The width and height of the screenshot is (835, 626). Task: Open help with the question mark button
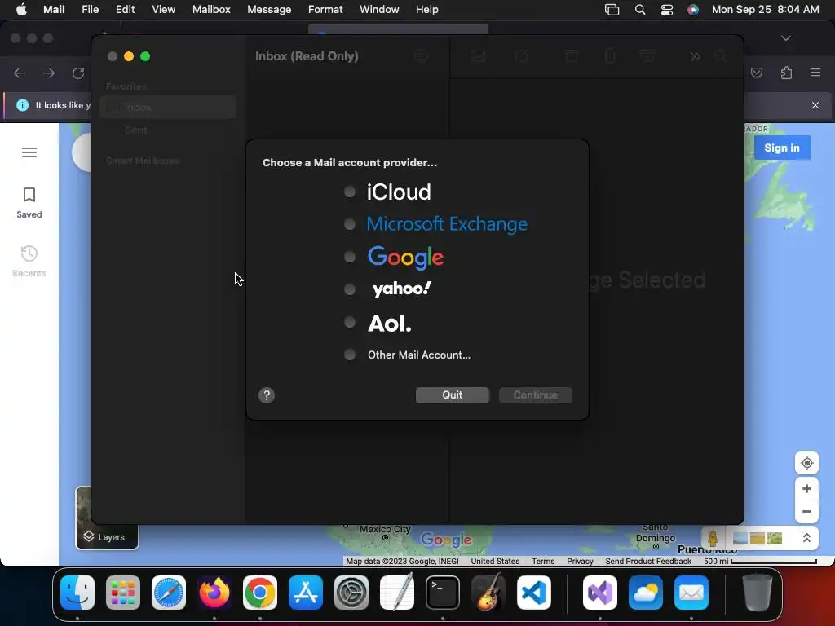tap(267, 395)
